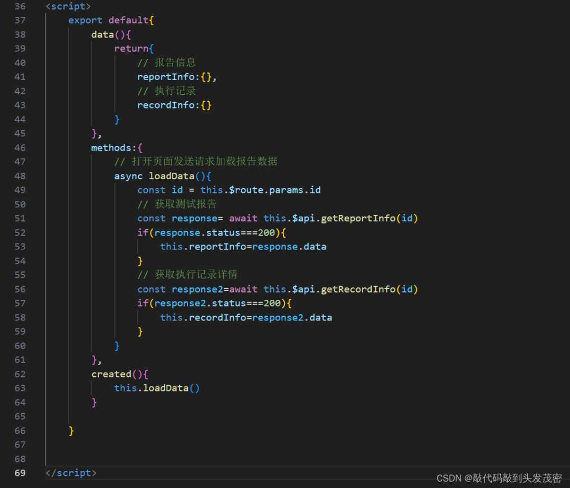Viewport: 570px width, 488px height.
Task: Click the comment '// 获取执行记录详情'
Action: (x=187, y=275)
